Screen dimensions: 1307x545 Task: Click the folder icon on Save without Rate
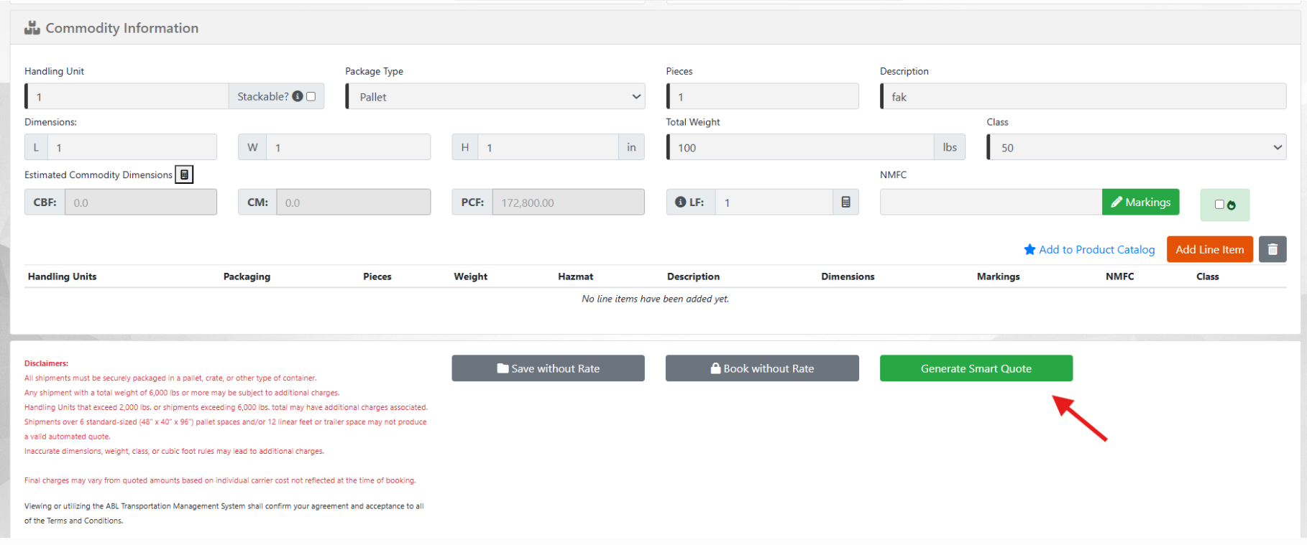[503, 368]
